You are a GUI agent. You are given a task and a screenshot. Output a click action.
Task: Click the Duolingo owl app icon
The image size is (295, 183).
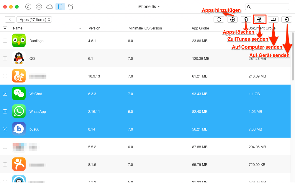(19, 40)
